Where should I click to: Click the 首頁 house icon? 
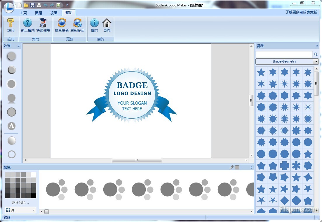pos(107,23)
